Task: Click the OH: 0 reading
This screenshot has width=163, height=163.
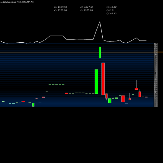Action: (110, 10)
